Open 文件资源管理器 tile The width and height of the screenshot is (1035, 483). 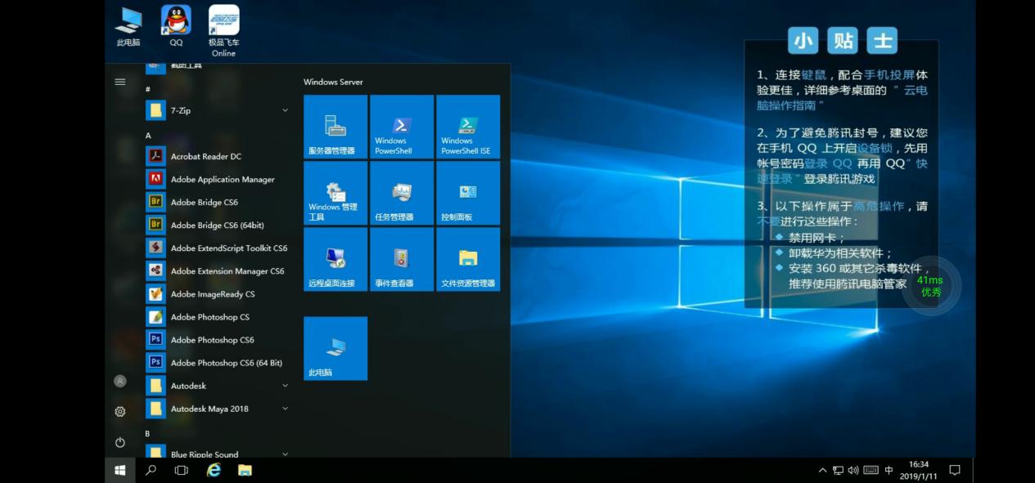(468, 259)
